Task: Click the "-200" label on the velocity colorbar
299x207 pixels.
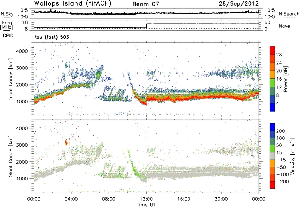Action: [283, 182]
